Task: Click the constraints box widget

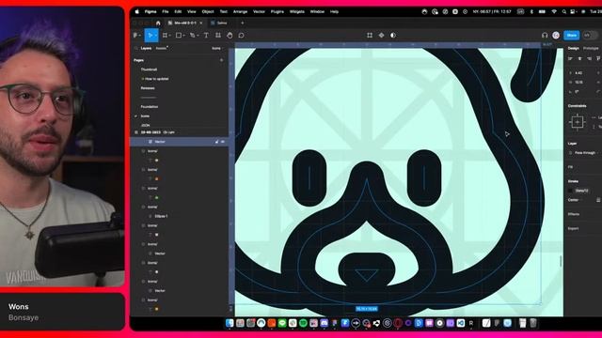Action: (x=577, y=122)
